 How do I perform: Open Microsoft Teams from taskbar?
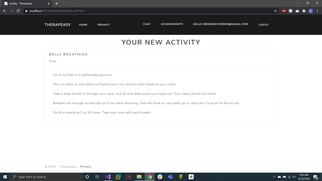(x=170, y=177)
